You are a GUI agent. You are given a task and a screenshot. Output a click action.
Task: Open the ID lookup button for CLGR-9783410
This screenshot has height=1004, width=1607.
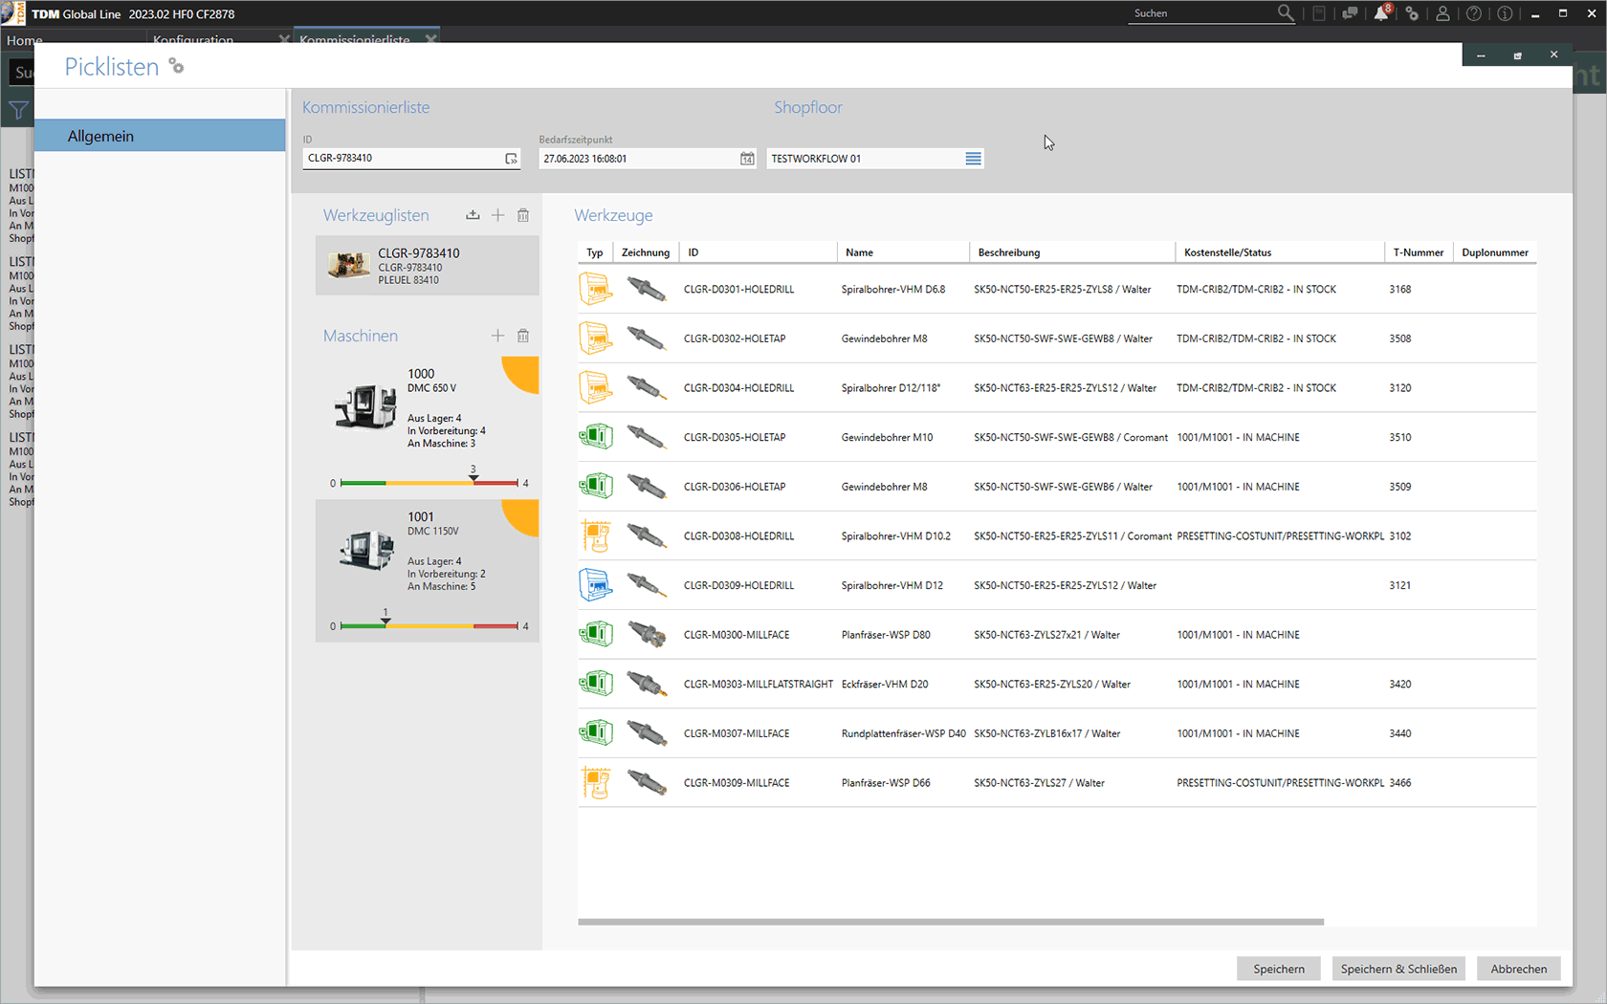click(511, 159)
